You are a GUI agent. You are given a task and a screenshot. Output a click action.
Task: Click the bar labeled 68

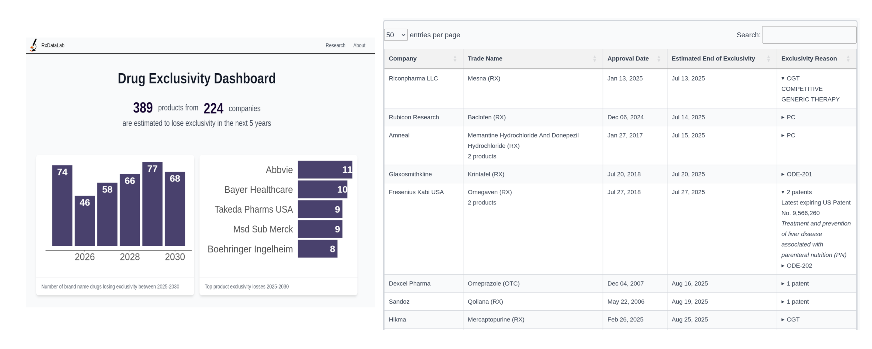tap(175, 209)
